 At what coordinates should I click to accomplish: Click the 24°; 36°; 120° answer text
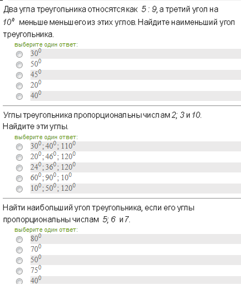tap(53, 166)
